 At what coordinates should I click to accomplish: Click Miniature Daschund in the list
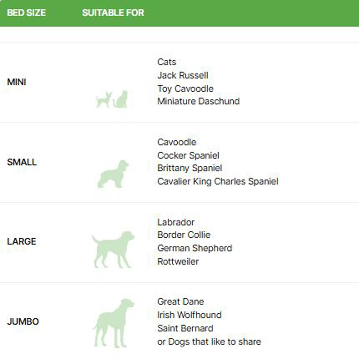tap(198, 102)
